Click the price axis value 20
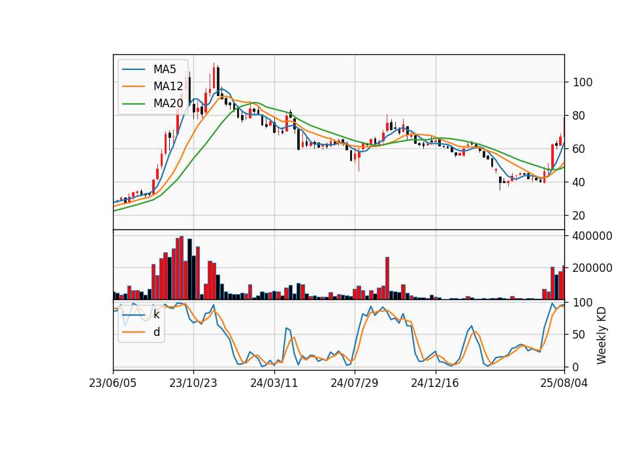 click(579, 216)
